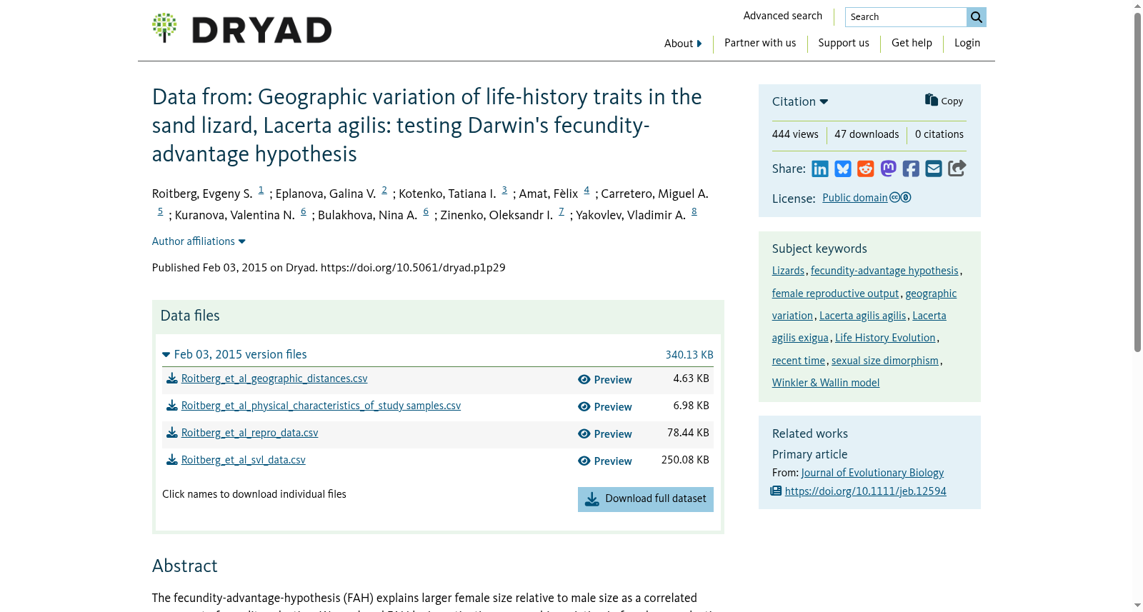Open Advanced search

(782, 16)
